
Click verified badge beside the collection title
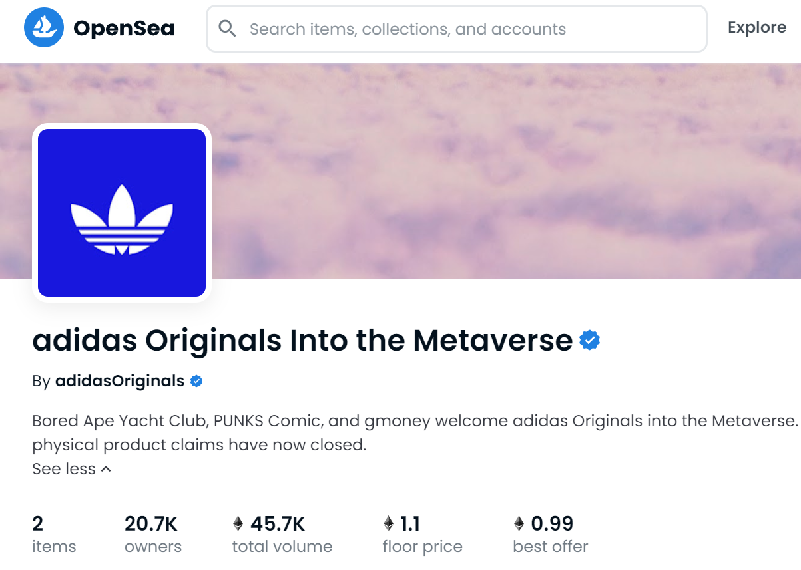590,341
